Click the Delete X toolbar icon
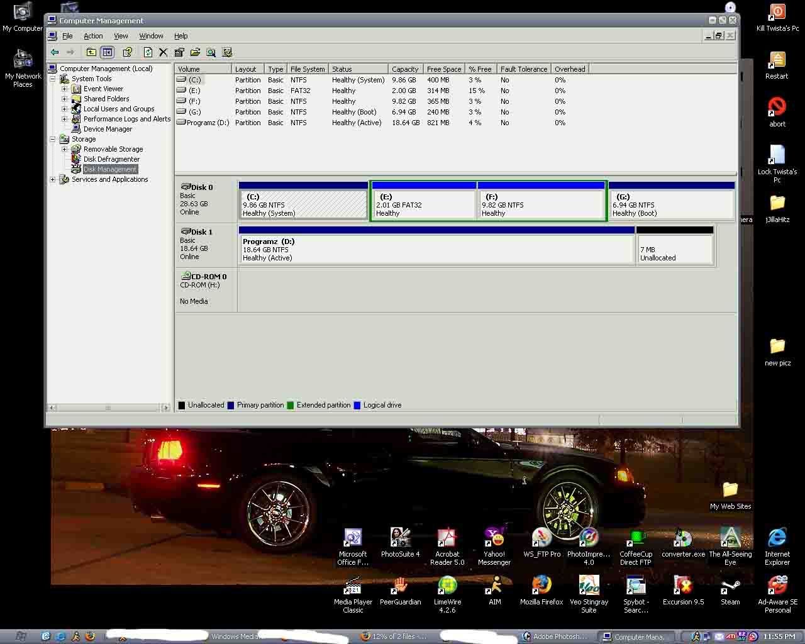This screenshot has width=805, height=644. [x=164, y=52]
